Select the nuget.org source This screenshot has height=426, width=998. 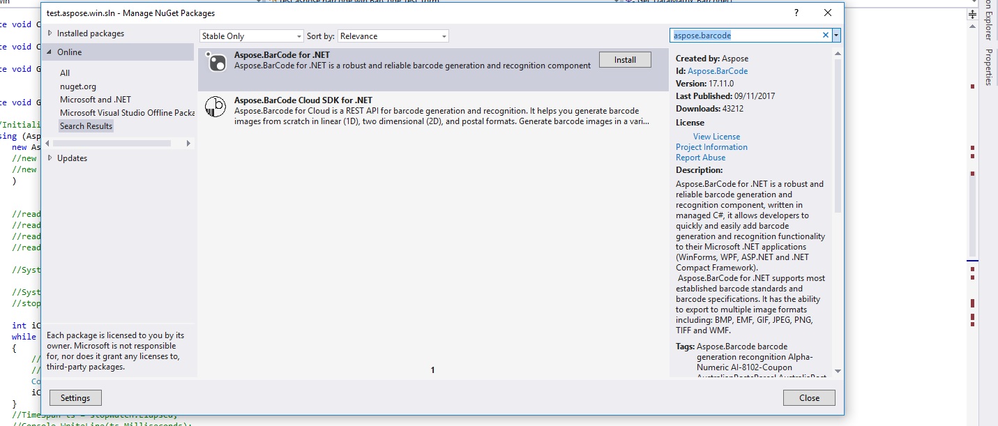tap(78, 86)
